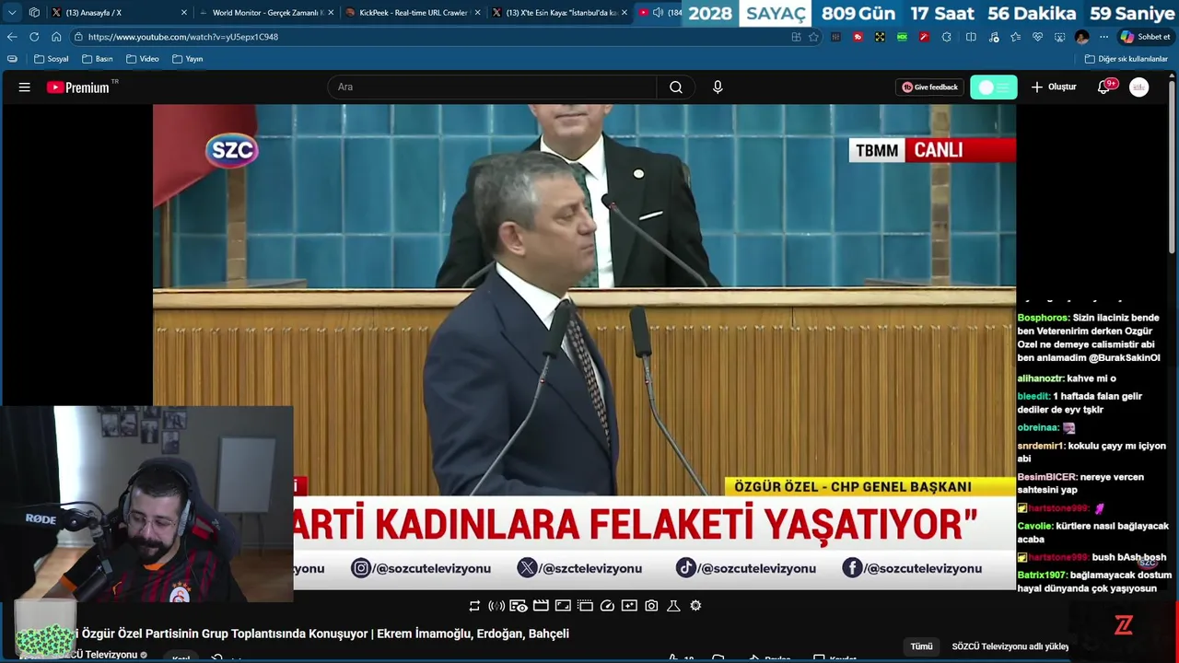The width and height of the screenshot is (1179, 663).
Task: Reload the page with refresh icon
Action: pyautogui.click(x=34, y=37)
